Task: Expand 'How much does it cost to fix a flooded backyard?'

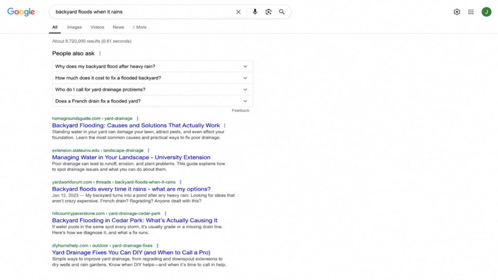Action: [152, 78]
